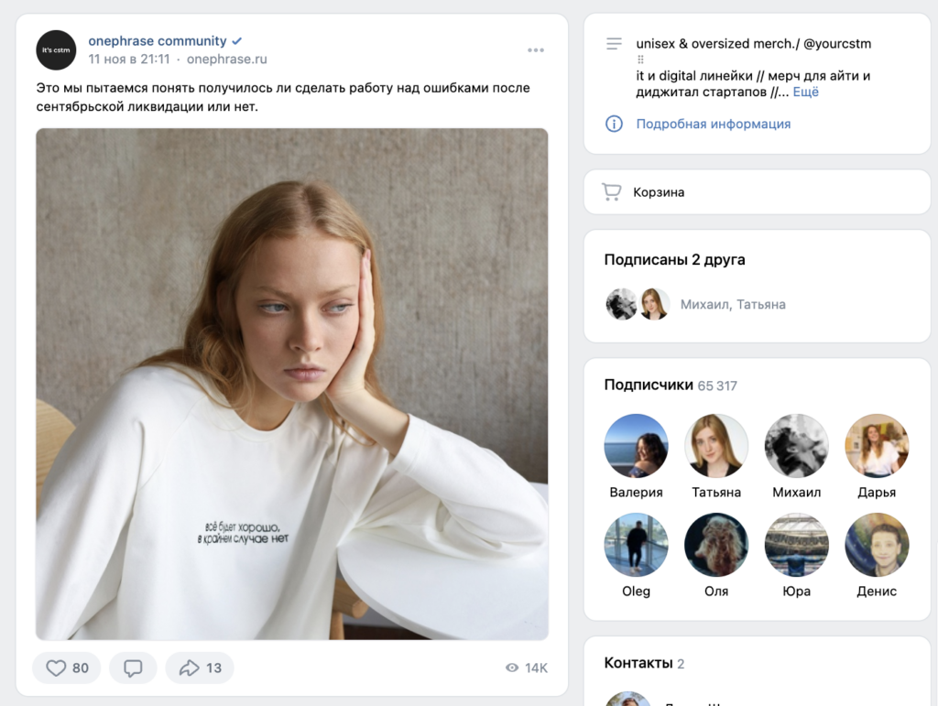
Task: Open the three-dots post options menu
Action: click(536, 50)
